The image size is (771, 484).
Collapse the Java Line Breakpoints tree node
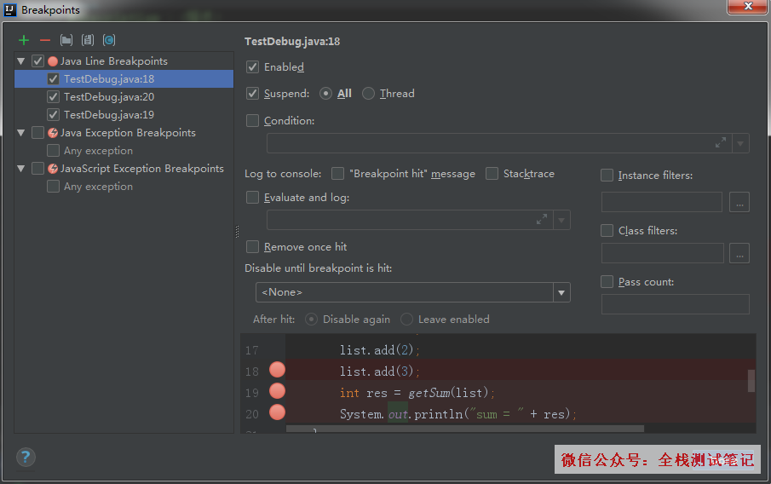21,61
